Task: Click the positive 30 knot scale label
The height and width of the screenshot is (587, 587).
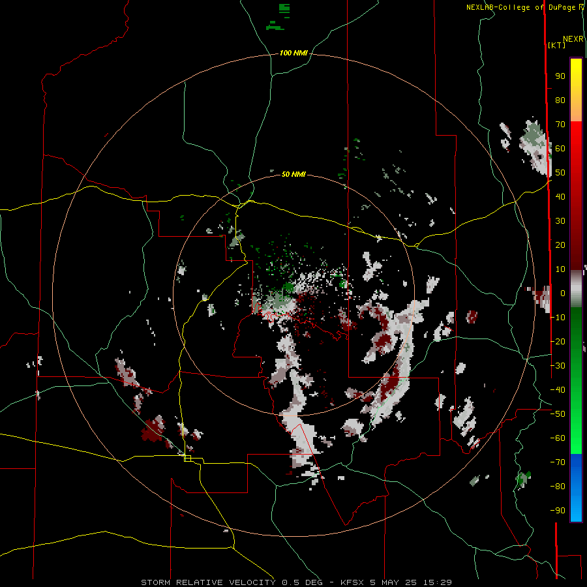Action: click(560, 221)
